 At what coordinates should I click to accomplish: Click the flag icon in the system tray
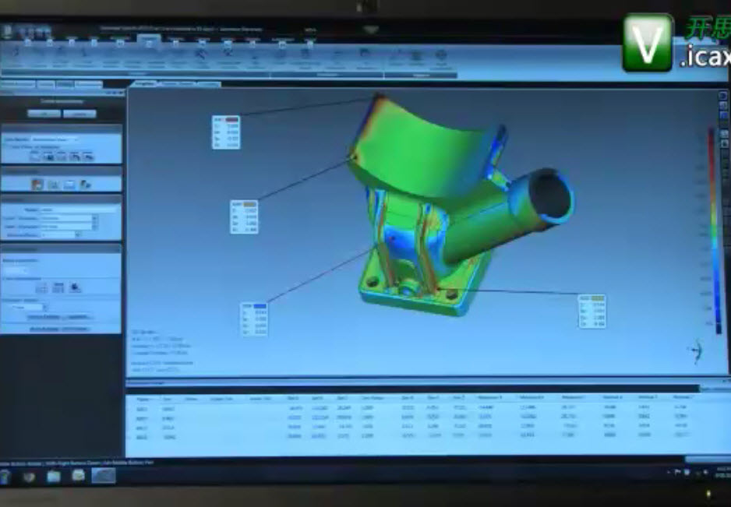(x=677, y=473)
